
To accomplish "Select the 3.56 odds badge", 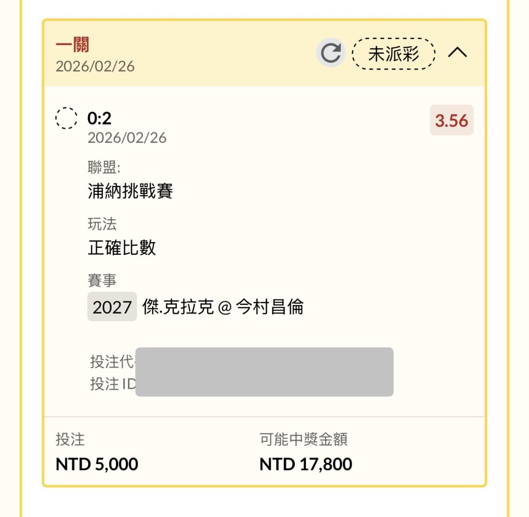I will [x=451, y=120].
